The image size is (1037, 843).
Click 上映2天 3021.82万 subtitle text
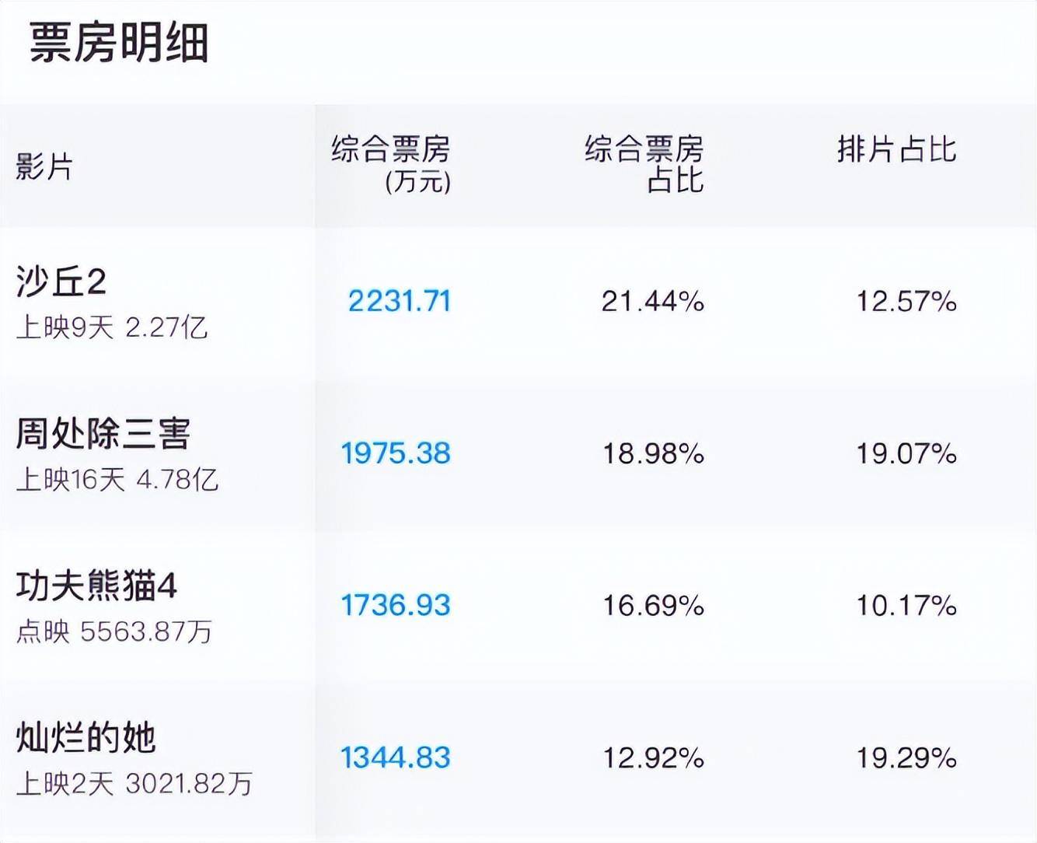(x=134, y=783)
